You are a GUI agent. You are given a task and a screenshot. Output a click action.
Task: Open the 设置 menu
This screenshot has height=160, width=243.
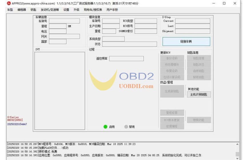point(66,10)
